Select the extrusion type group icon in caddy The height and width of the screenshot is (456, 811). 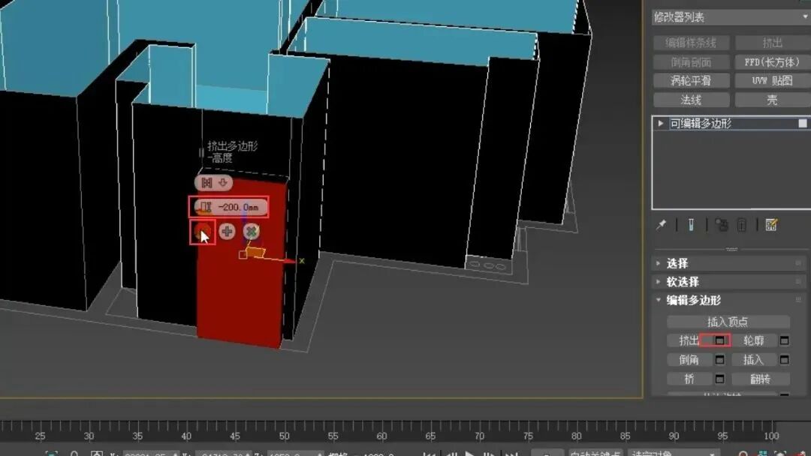(x=207, y=183)
